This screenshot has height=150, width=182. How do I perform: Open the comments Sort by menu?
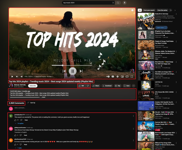click(31, 103)
